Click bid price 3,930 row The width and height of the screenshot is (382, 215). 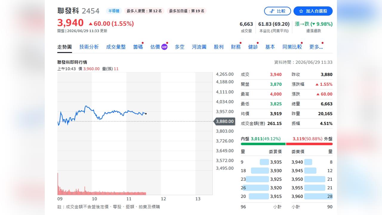tap(261, 171)
